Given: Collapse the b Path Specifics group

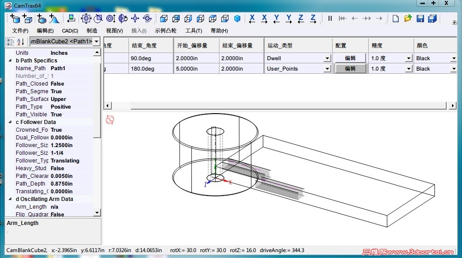Looking at the screenshot, I should coord(10,61).
